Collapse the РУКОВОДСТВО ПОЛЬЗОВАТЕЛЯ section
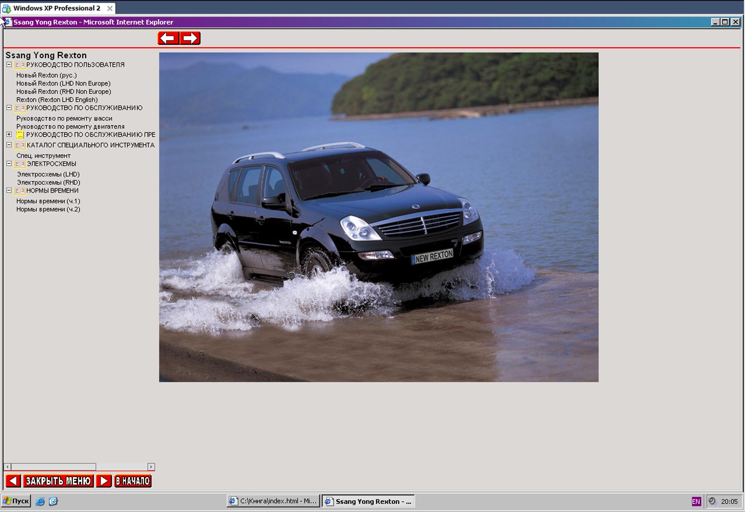This screenshot has height=512, width=745. tap(9, 65)
